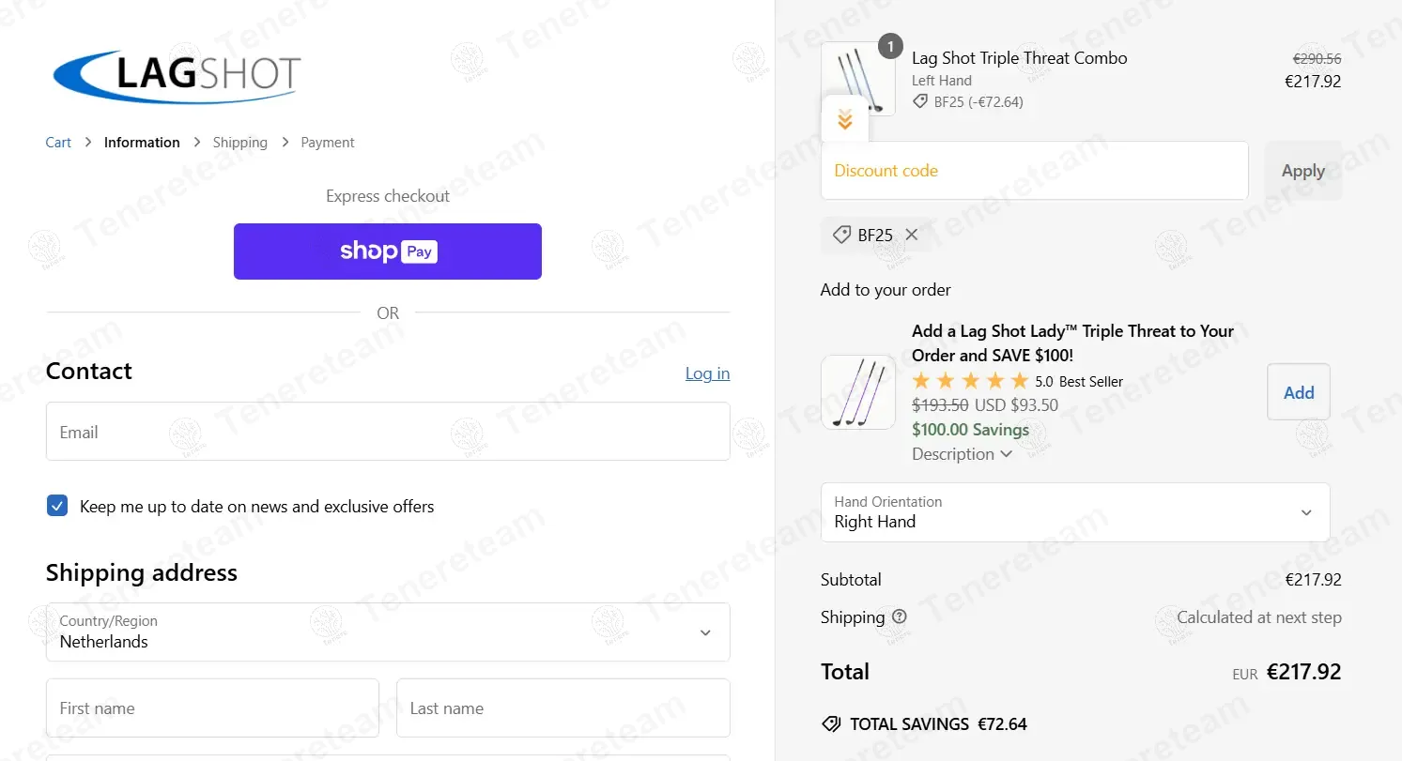Add Lag Shot Lady Triple Threat to order

tap(1298, 392)
